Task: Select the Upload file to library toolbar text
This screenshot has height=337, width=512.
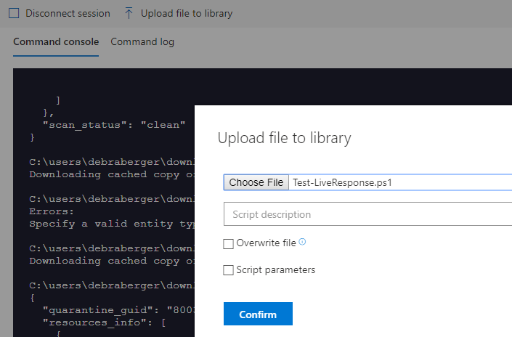Action: click(x=187, y=13)
